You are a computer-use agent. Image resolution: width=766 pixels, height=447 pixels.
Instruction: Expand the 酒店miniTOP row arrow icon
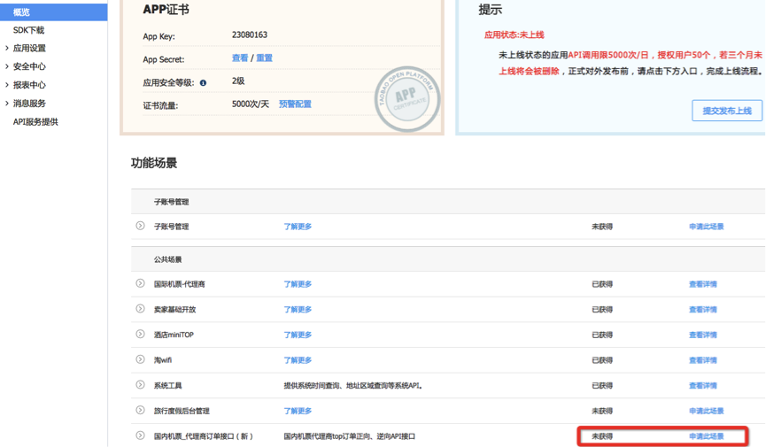pyautogui.click(x=140, y=335)
